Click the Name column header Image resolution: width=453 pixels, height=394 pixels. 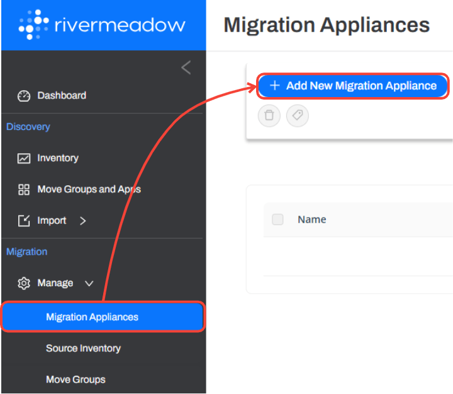click(x=312, y=219)
